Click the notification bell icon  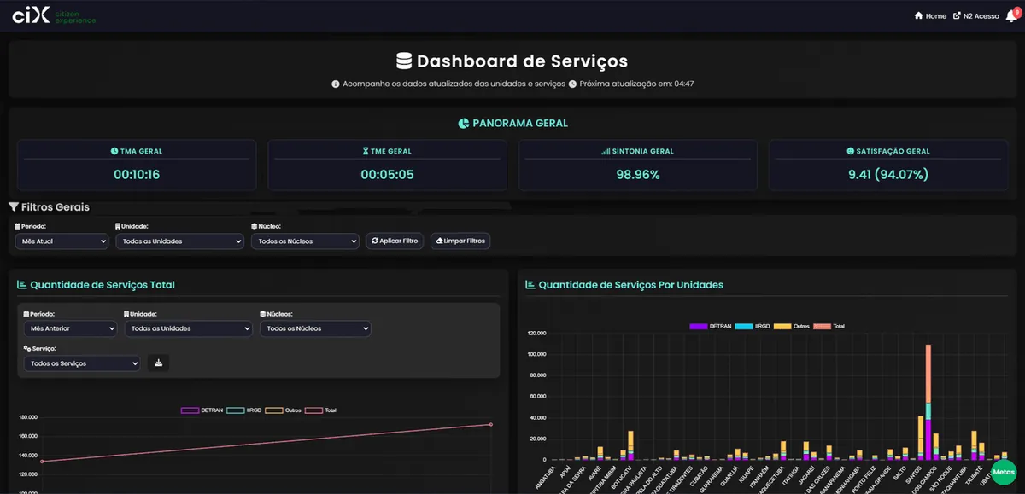tap(1010, 15)
